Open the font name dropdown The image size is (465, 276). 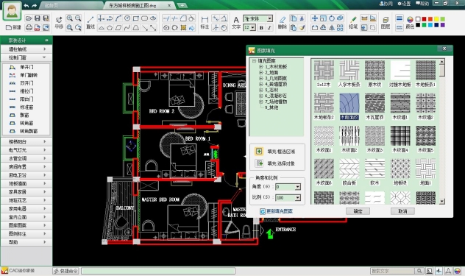point(269,18)
